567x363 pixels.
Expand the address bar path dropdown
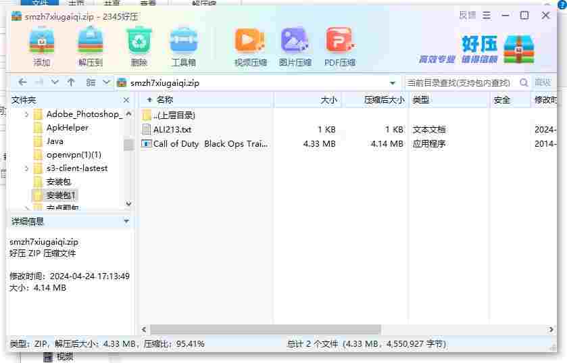pyautogui.click(x=393, y=83)
